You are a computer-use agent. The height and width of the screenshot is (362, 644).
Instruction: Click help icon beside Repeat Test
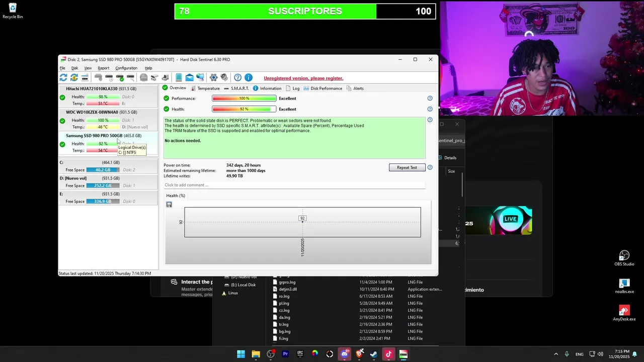point(430,167)
